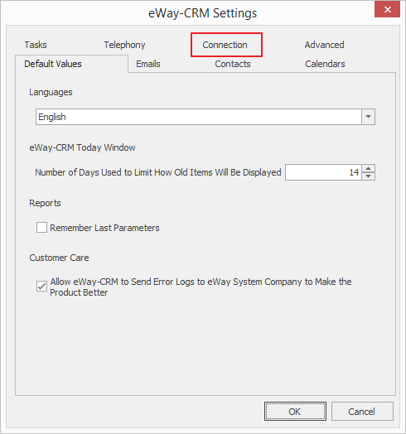
Task: Click the Cancel button
Action: pyautogui.click(x=362, y=412)
